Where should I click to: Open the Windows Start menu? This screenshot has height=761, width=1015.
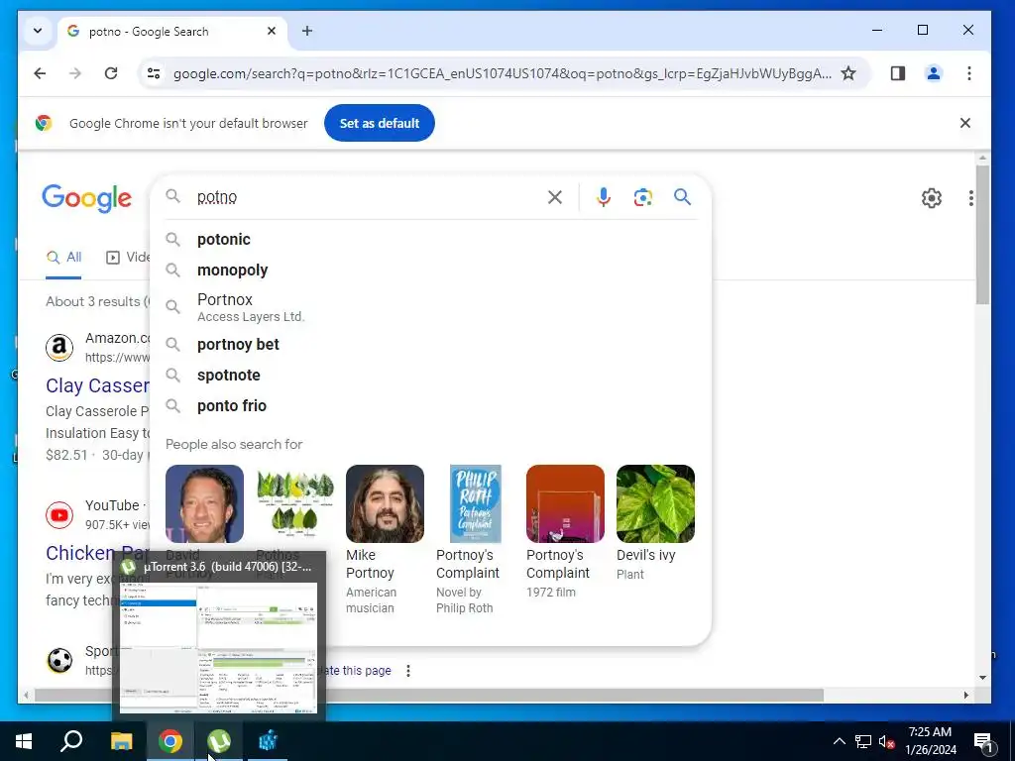click(24, 741)
